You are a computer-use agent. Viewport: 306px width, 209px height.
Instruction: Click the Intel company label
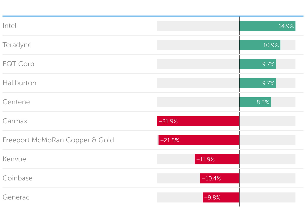coord(10,26)
